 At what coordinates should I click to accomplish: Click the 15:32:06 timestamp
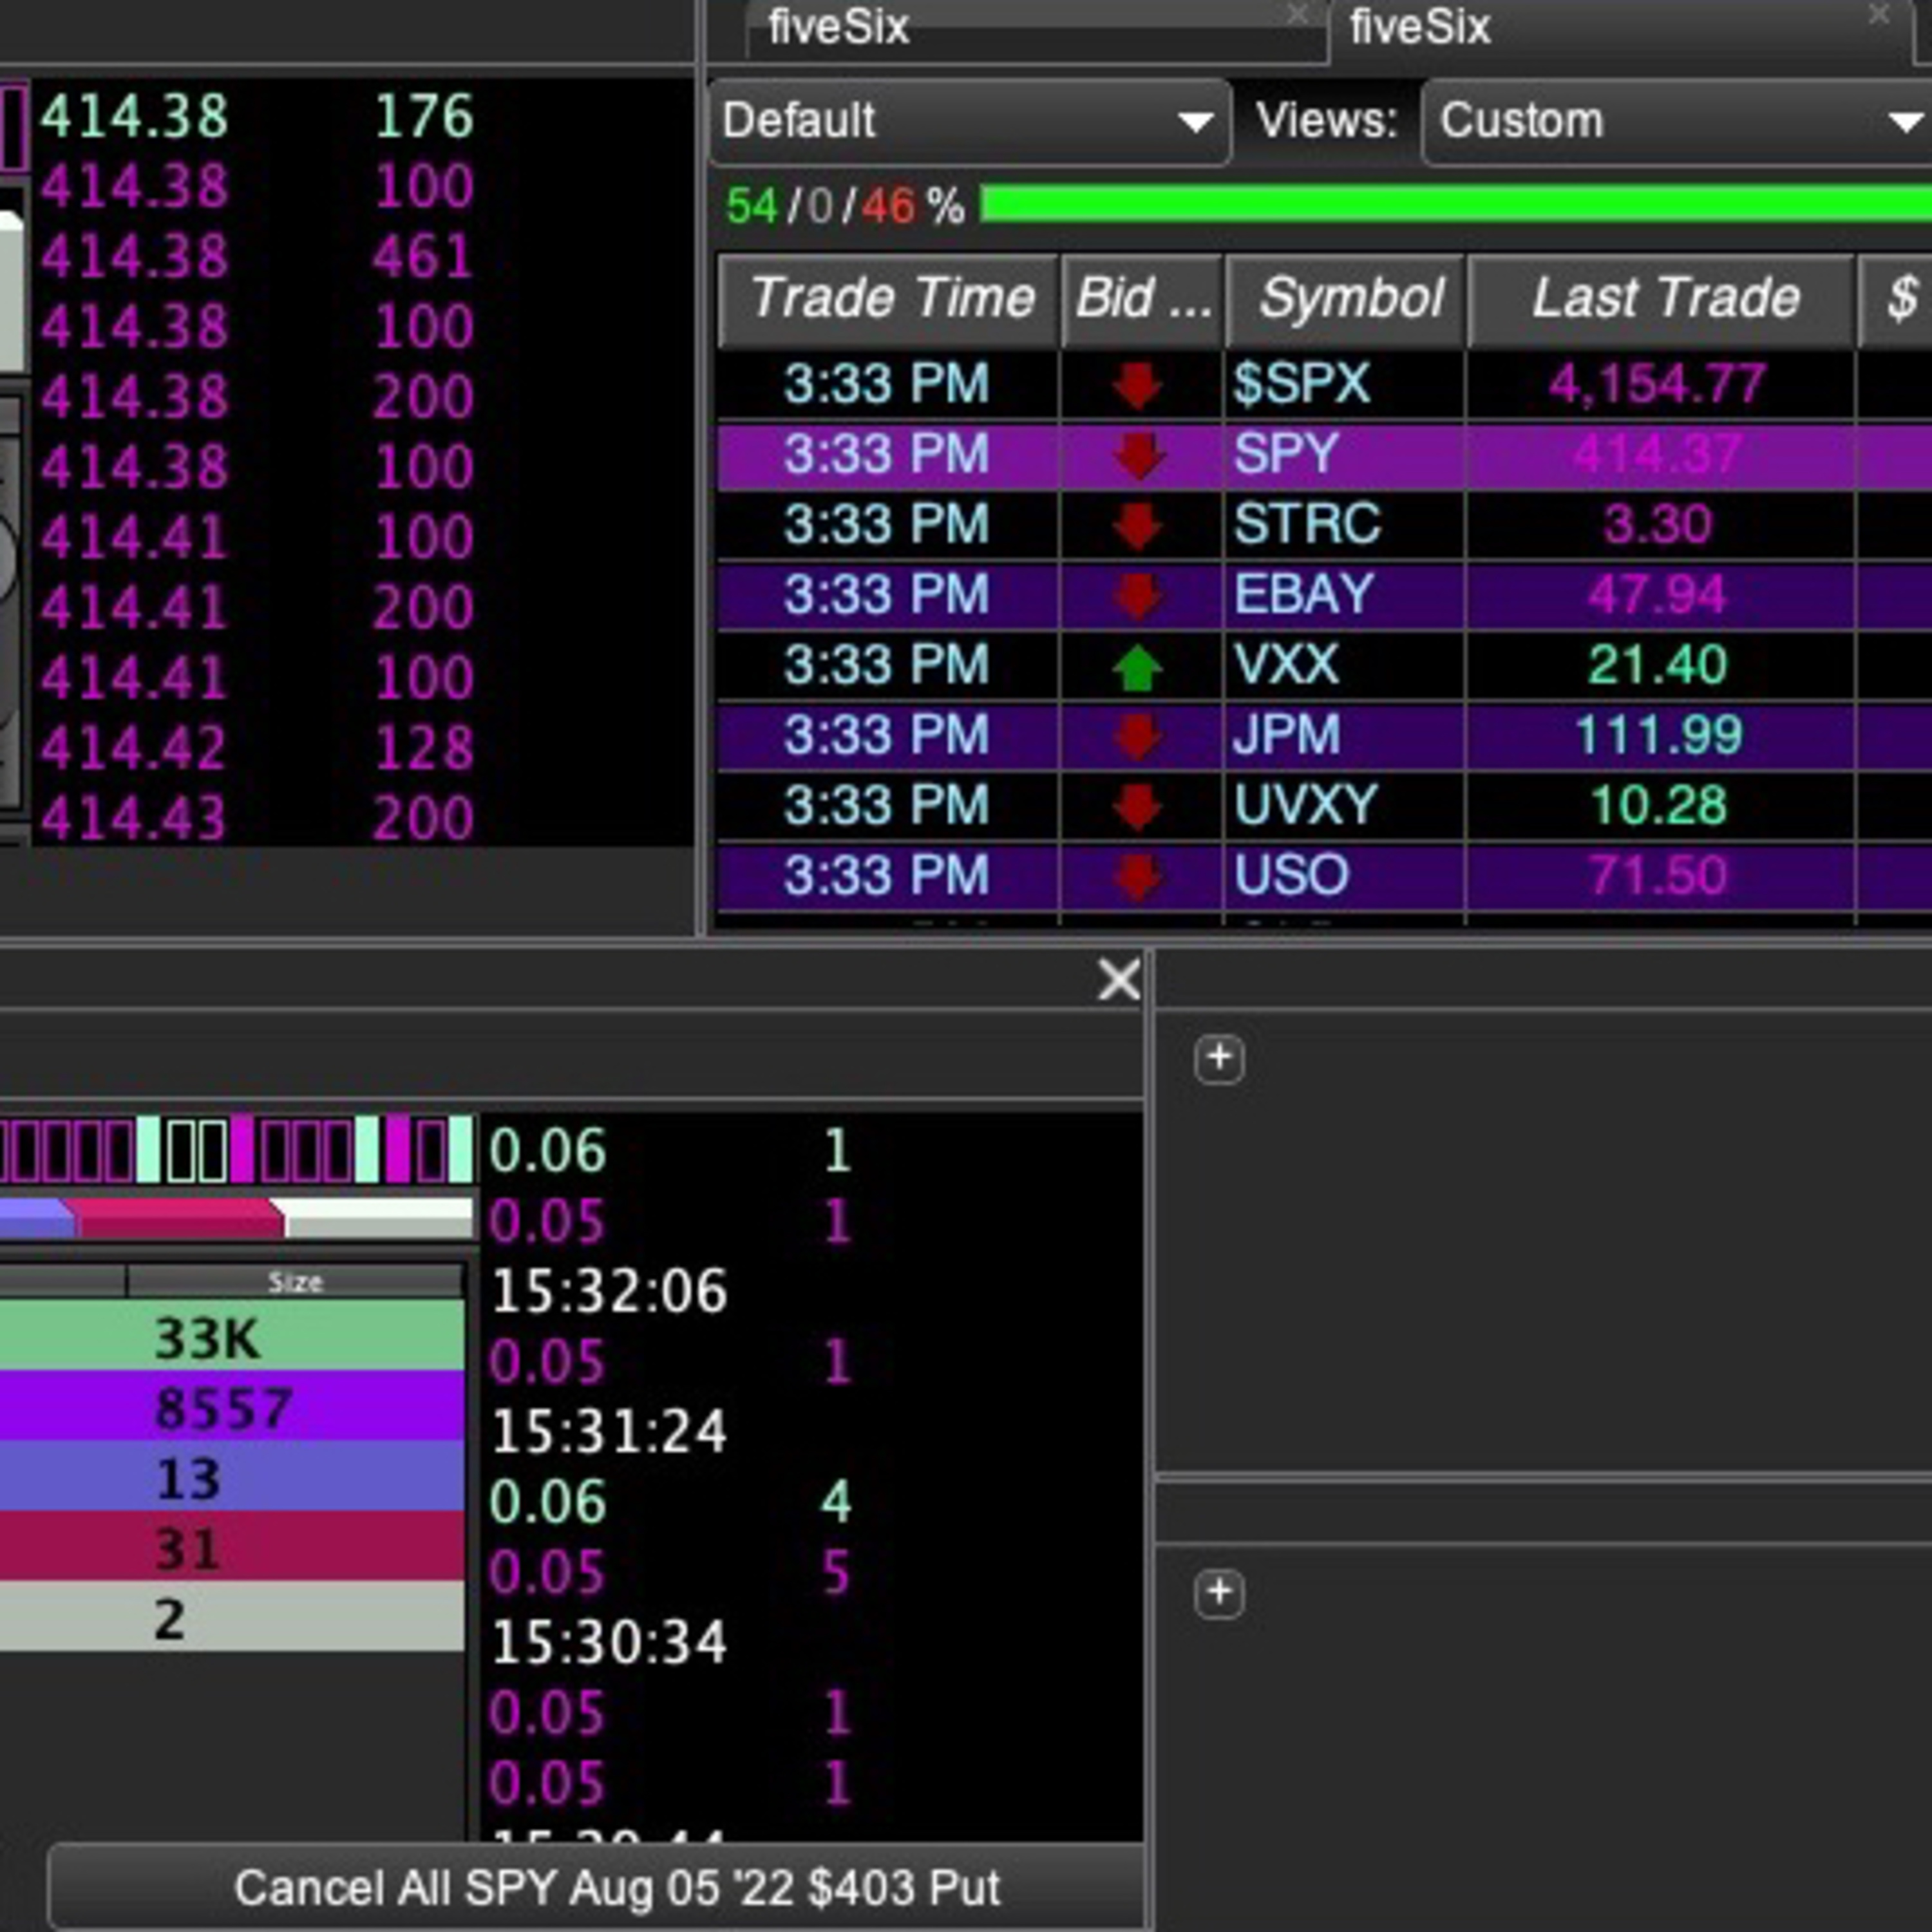coord(609,1291)
